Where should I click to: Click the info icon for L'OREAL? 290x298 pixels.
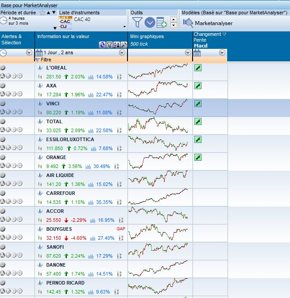coord(40,68)
